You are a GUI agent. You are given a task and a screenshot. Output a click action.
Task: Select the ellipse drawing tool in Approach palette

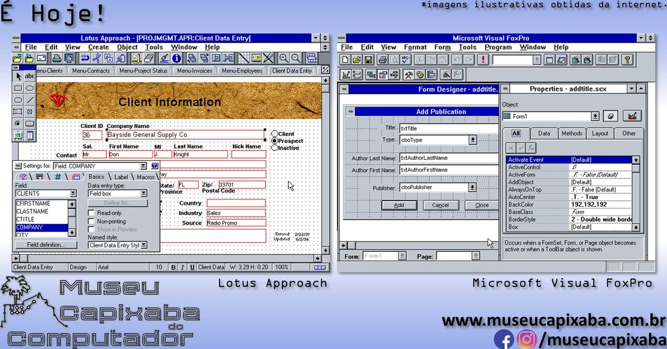(x=29, y=88)
